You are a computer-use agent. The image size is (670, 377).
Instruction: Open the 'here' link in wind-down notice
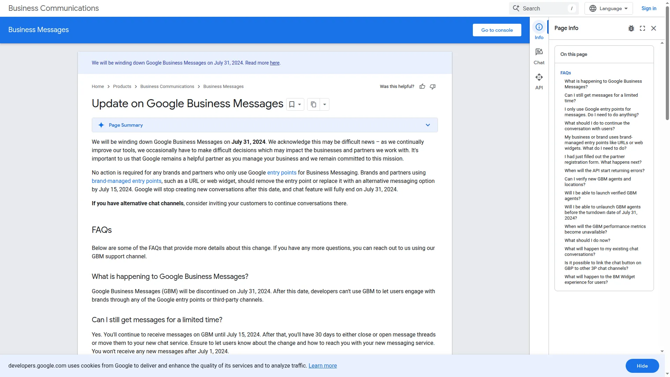(x=275, y=63)
